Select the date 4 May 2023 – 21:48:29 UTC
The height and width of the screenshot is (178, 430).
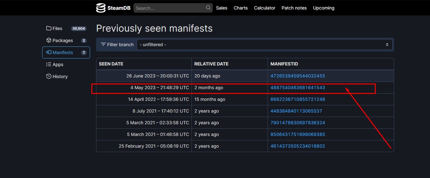coord(160,88)
